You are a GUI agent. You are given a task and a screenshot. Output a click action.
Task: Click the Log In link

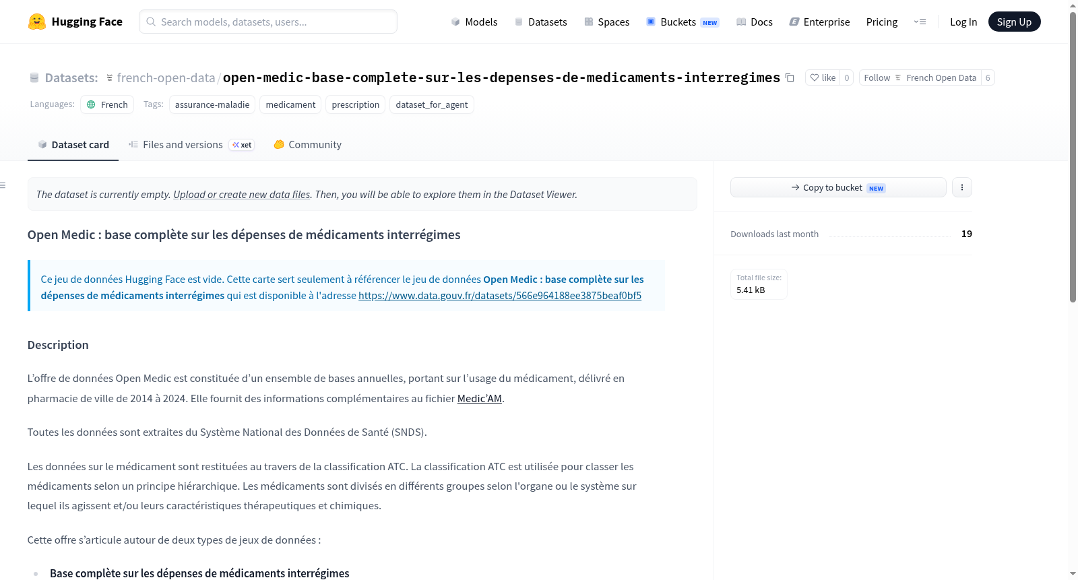click(963, 22)
